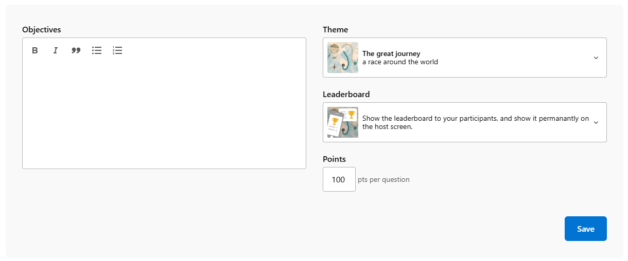Click the hot air balloon theme thumbnail
Screen dimensions: 628x261
[343, 58]
